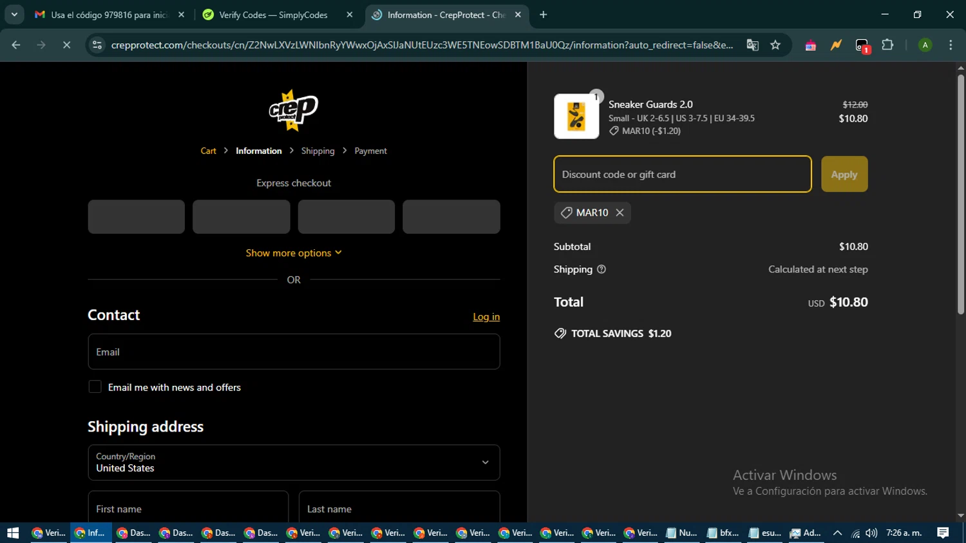Screen dimensions: 966x543
Task: Open the Windows Start menu
Action: coord(13,533)
